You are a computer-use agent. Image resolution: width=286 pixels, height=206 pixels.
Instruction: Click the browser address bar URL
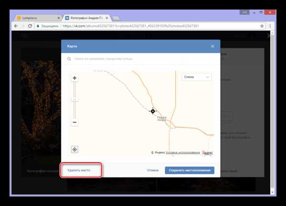pos(131,26)
